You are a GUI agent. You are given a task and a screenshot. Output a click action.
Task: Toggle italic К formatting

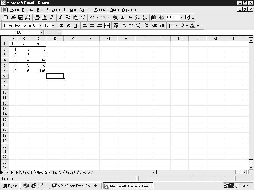pos(69,26)
